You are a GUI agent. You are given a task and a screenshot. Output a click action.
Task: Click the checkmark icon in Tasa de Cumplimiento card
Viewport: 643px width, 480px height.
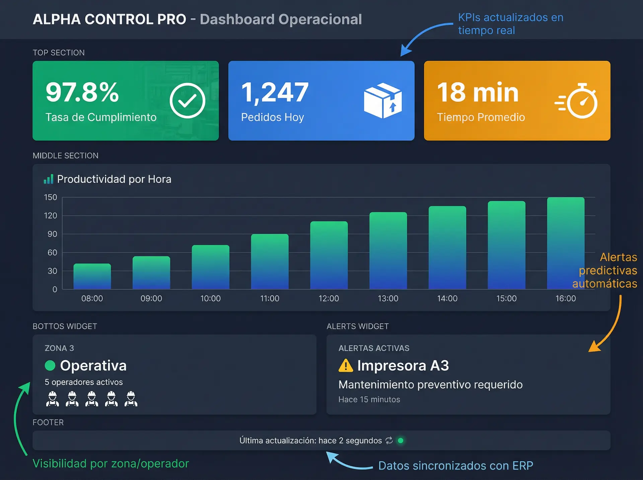click(187, 100)
